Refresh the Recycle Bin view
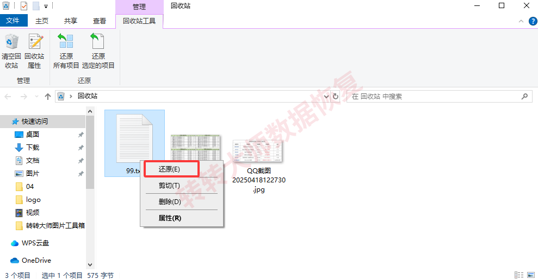Image resolution: width=538 pixels, height=279 pixels. (336, 97)
